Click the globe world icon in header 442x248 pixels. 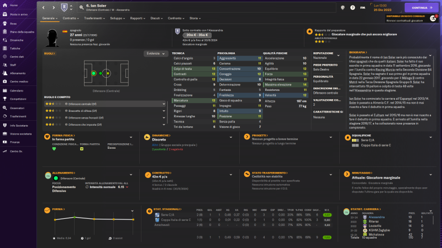coord(343,8)
